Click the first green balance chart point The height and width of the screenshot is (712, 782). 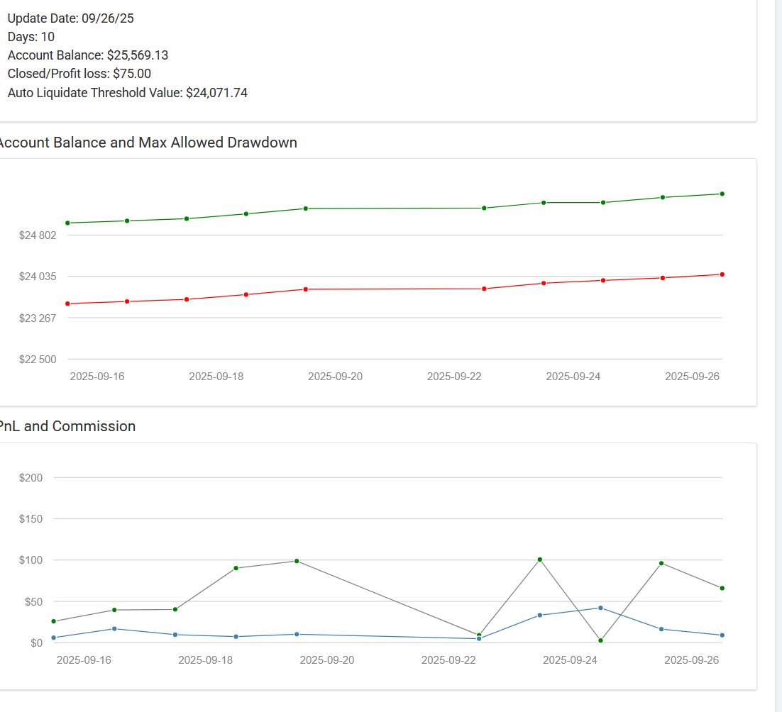(67, 223)
